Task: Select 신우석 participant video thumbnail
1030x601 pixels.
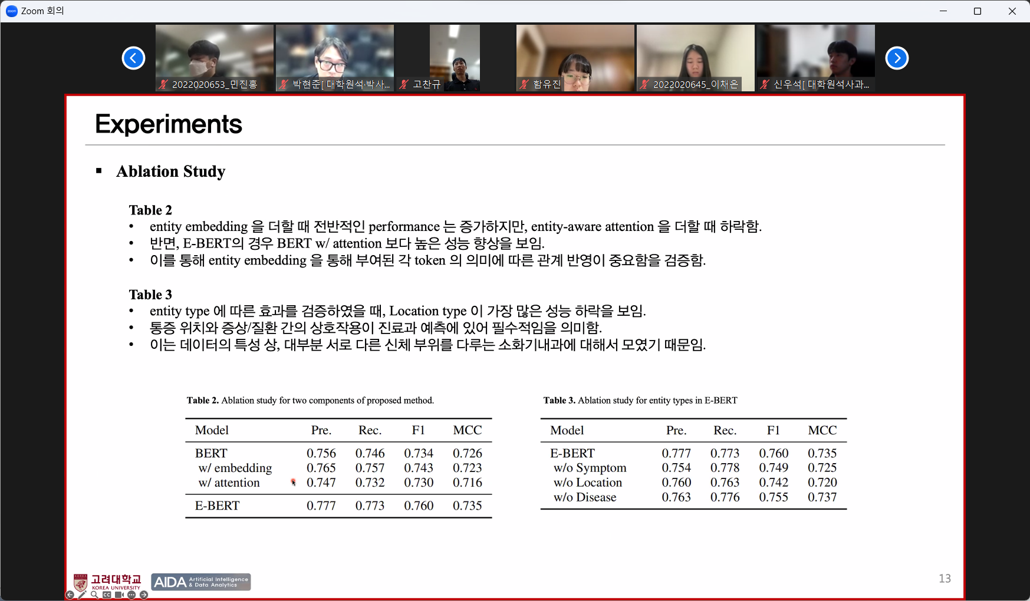Action: [x=816, y=53]
